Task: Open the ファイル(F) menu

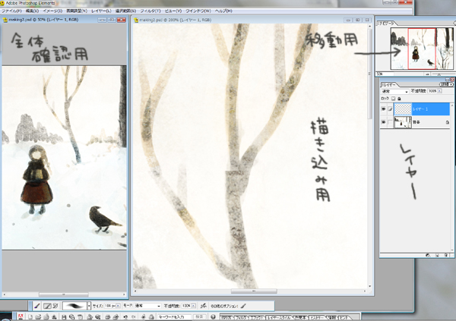Action: (x=12, y=11)
